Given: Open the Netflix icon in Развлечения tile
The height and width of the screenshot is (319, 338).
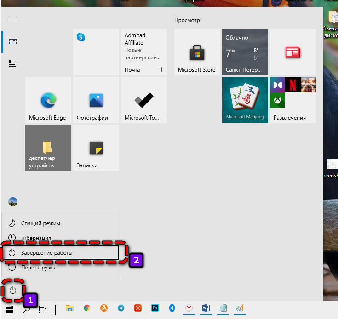Looking at the screenshot, I should pyautogui.click(x=293, y=85).
